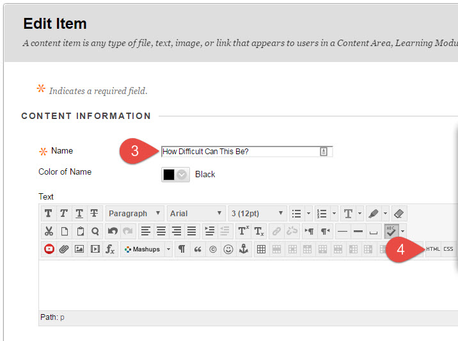Justify text fully
The image size is (458, 341).
192,232
